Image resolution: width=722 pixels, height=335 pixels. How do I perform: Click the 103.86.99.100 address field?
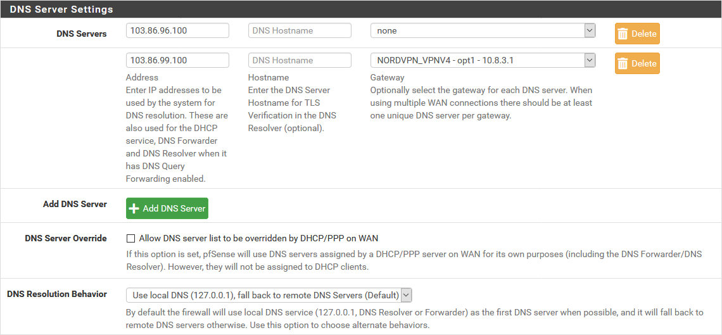(x=177, y=60)
